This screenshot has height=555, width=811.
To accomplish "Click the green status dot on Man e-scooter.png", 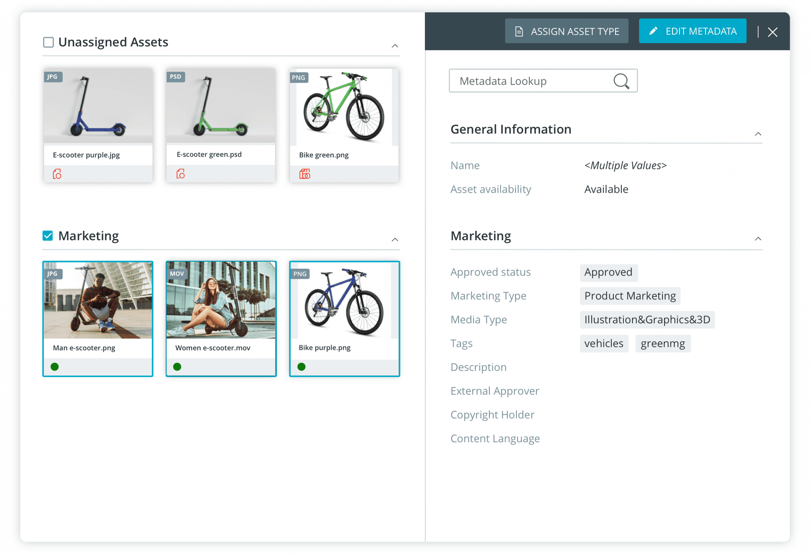I will [x=56, y=367].
